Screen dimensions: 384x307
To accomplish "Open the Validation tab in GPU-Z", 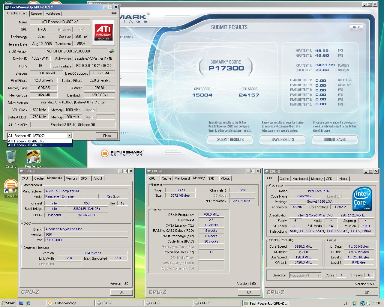I will (x=53, y=14).
